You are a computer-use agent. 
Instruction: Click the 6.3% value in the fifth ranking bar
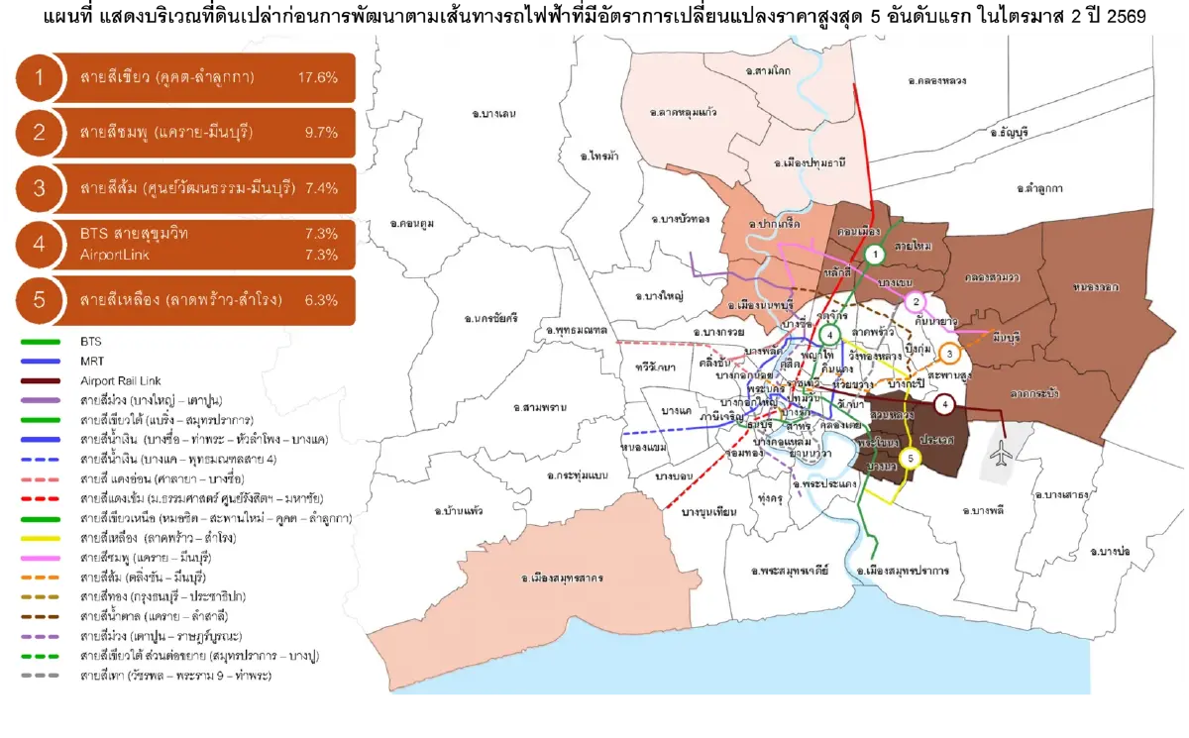coord(322,300)
